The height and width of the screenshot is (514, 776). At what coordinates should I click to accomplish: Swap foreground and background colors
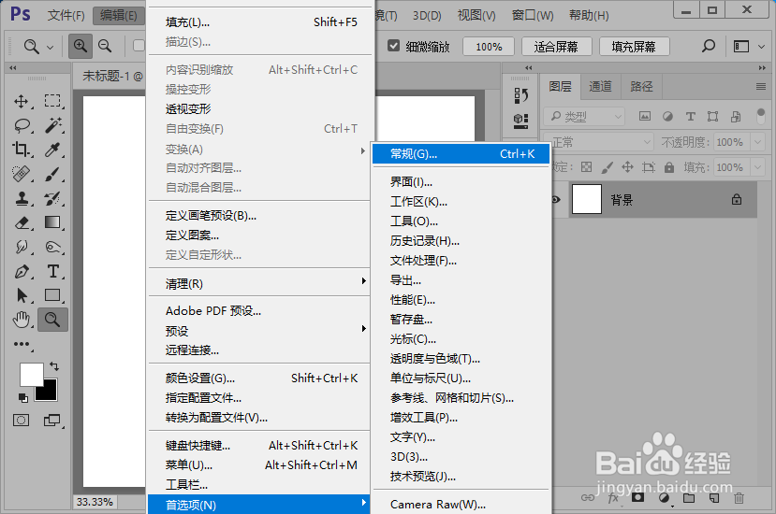[54, 366]
